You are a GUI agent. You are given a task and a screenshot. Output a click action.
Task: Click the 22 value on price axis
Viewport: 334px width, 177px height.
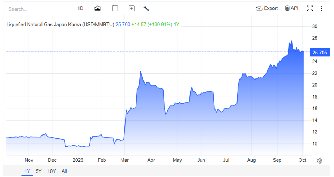tap(315, 73)
